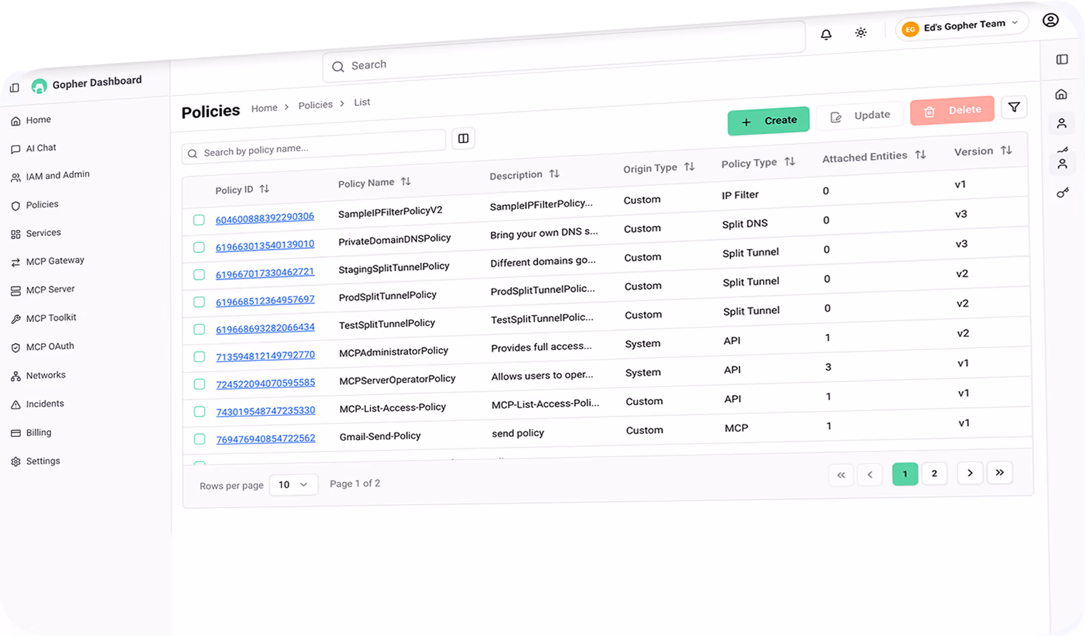Click the home icon in right rail
This screenshot has height=636, width=1085.
click(x=1061, y=95)
